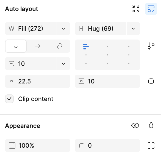Select horizontal direction right arrow

tap(38, 46)
